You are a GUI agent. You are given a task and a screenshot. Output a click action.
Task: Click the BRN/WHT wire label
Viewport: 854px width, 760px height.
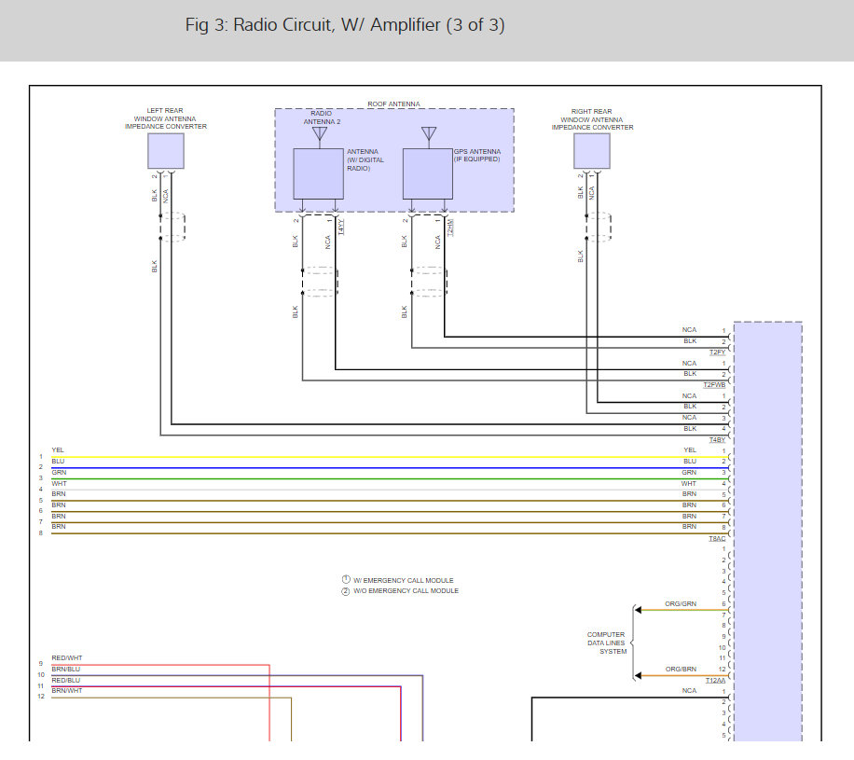tap(67, 691)
